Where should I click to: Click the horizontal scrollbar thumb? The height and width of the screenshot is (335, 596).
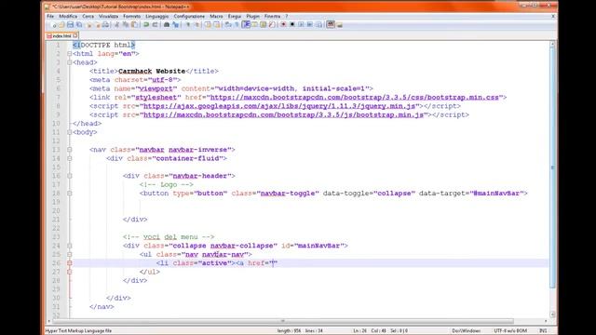coord(283,321)
